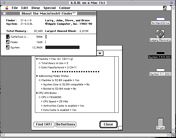Click 'System Zone is 32 Bit compatible = No'

(x=65, y=84)
